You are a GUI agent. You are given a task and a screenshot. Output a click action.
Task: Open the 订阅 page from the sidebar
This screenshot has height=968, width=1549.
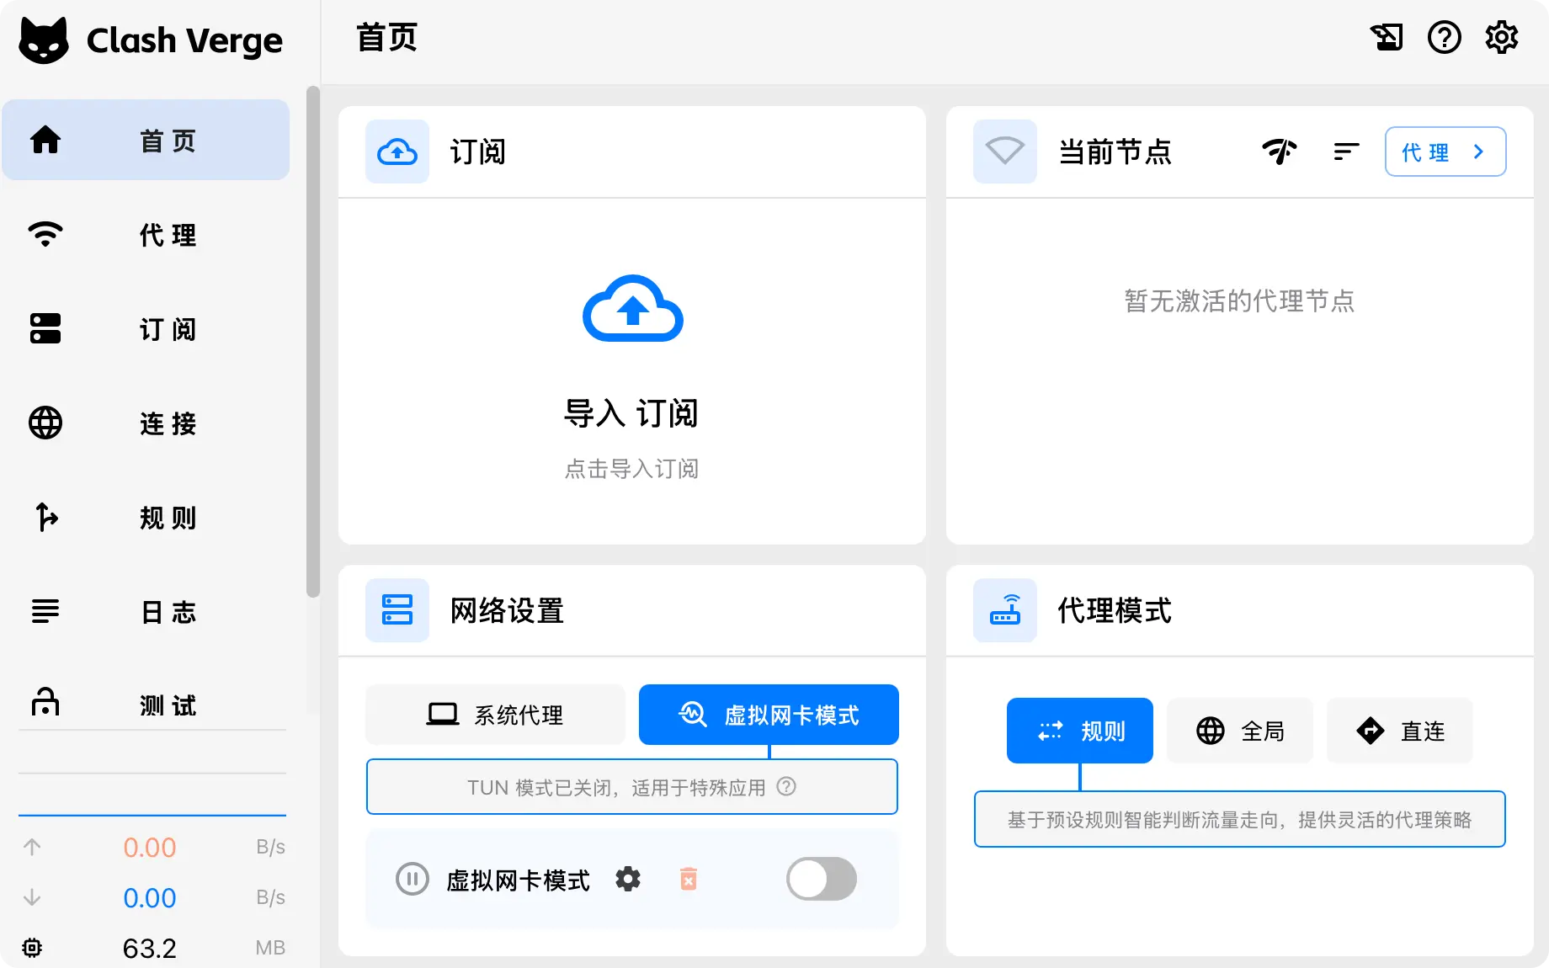click(146, 329)
